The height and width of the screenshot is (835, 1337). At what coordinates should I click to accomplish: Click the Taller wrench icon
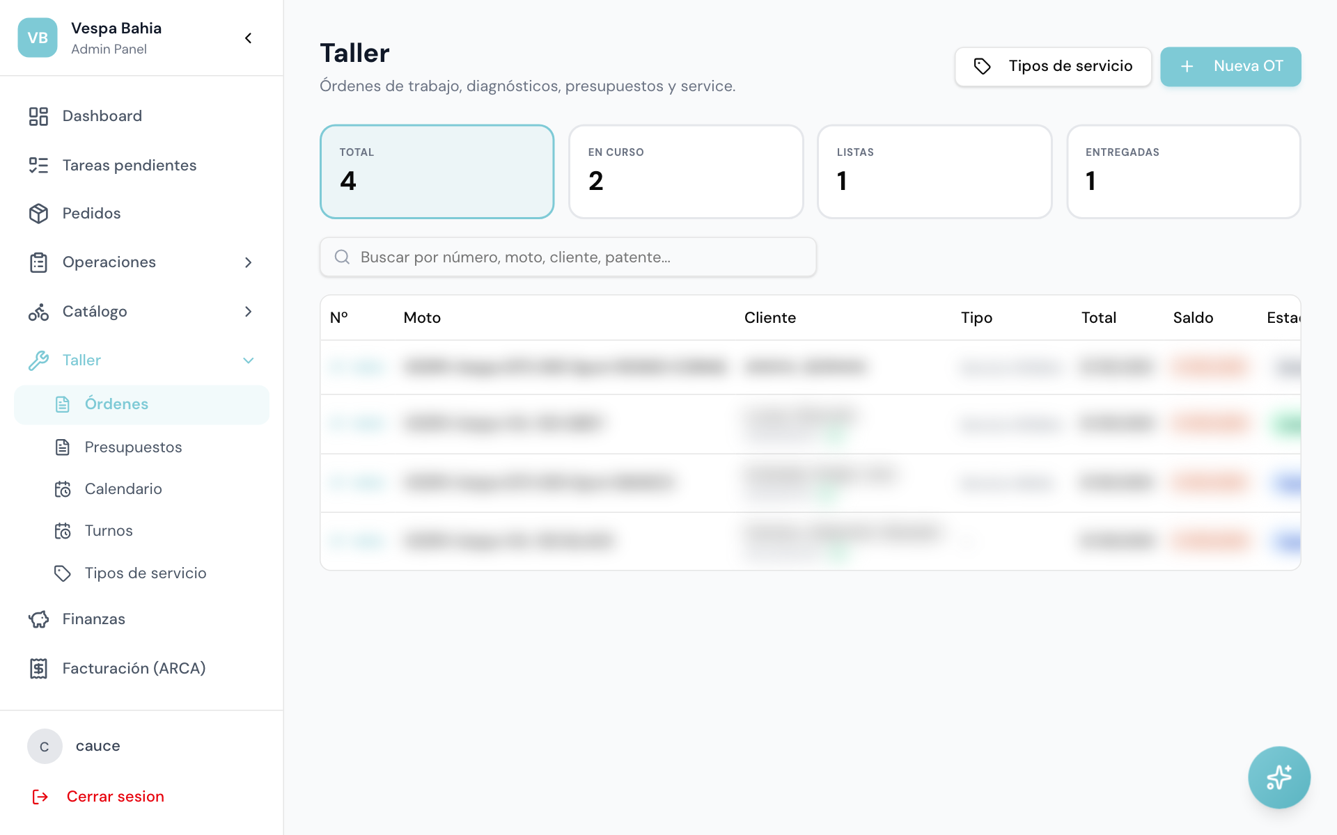pyautogui.click(x=38, y=360)
